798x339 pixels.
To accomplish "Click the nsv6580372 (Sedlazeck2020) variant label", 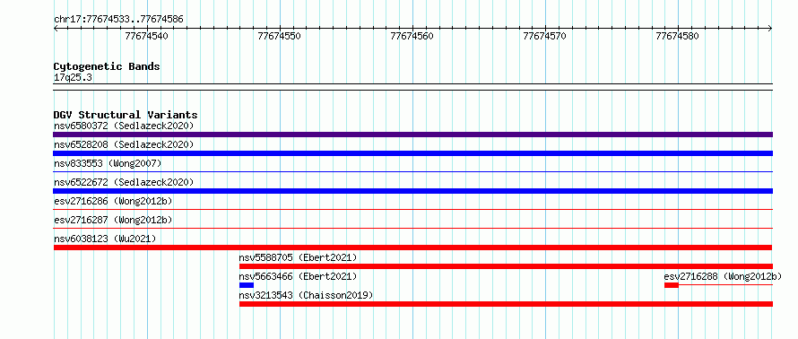I will pos(124,126).
